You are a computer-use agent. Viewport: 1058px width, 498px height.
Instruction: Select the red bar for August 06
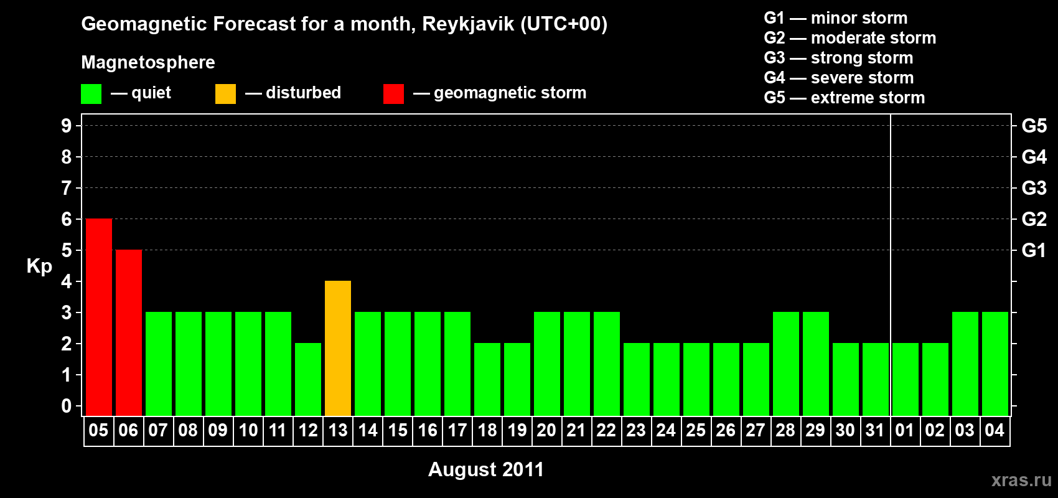click(129, 333)
